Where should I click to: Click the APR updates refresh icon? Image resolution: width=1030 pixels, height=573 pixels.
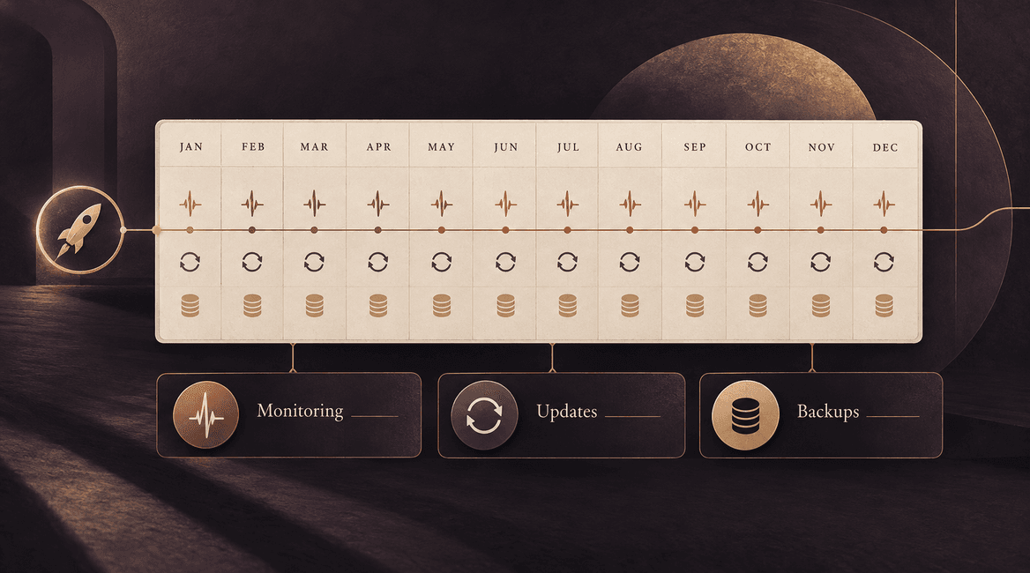pos(378,262)
